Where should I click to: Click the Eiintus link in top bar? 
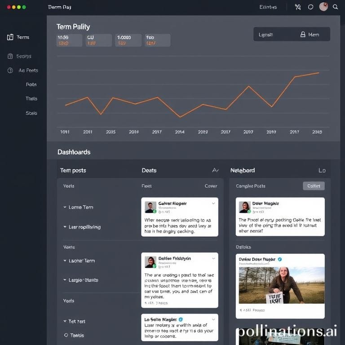268,7
